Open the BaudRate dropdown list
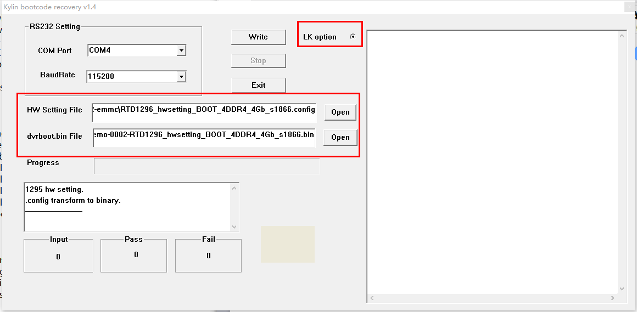The image size is (637, 312). 181,77
